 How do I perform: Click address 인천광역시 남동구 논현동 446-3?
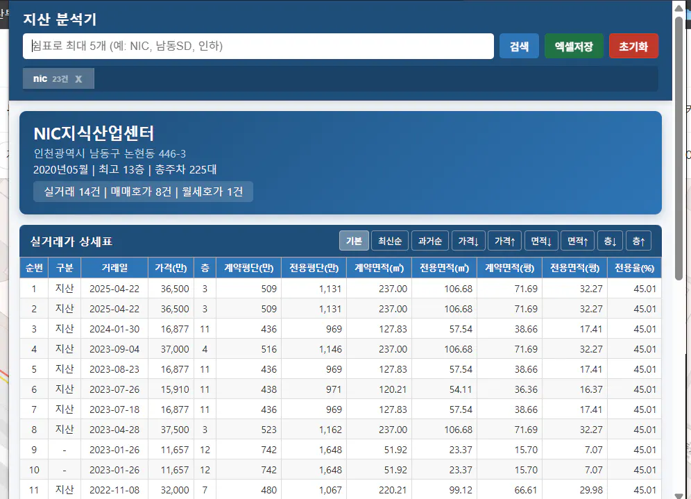tap(110, 153)
